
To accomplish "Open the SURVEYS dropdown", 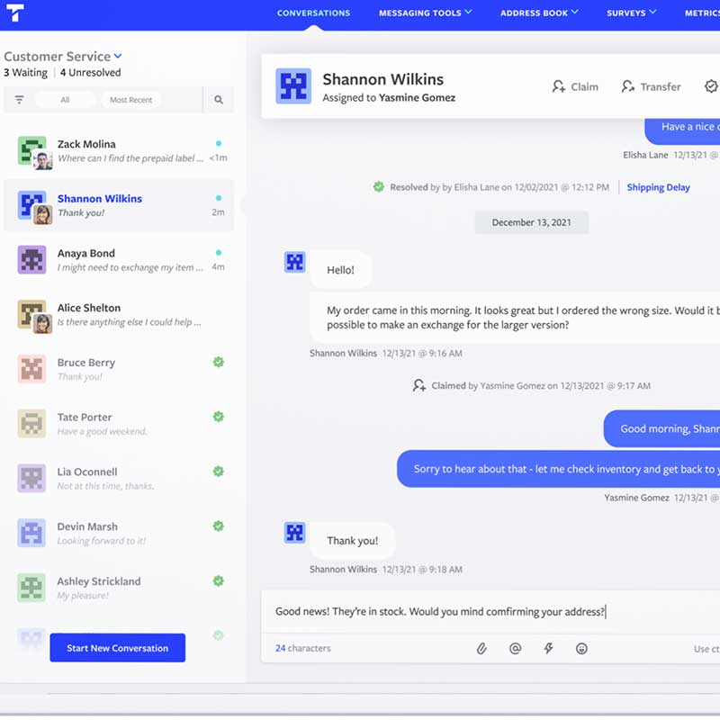I will [631, 13].
